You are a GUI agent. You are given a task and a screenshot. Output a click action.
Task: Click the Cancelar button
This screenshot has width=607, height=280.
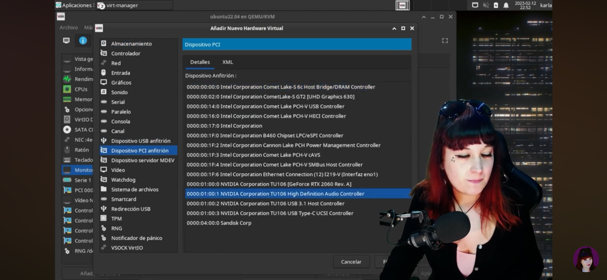351,262
